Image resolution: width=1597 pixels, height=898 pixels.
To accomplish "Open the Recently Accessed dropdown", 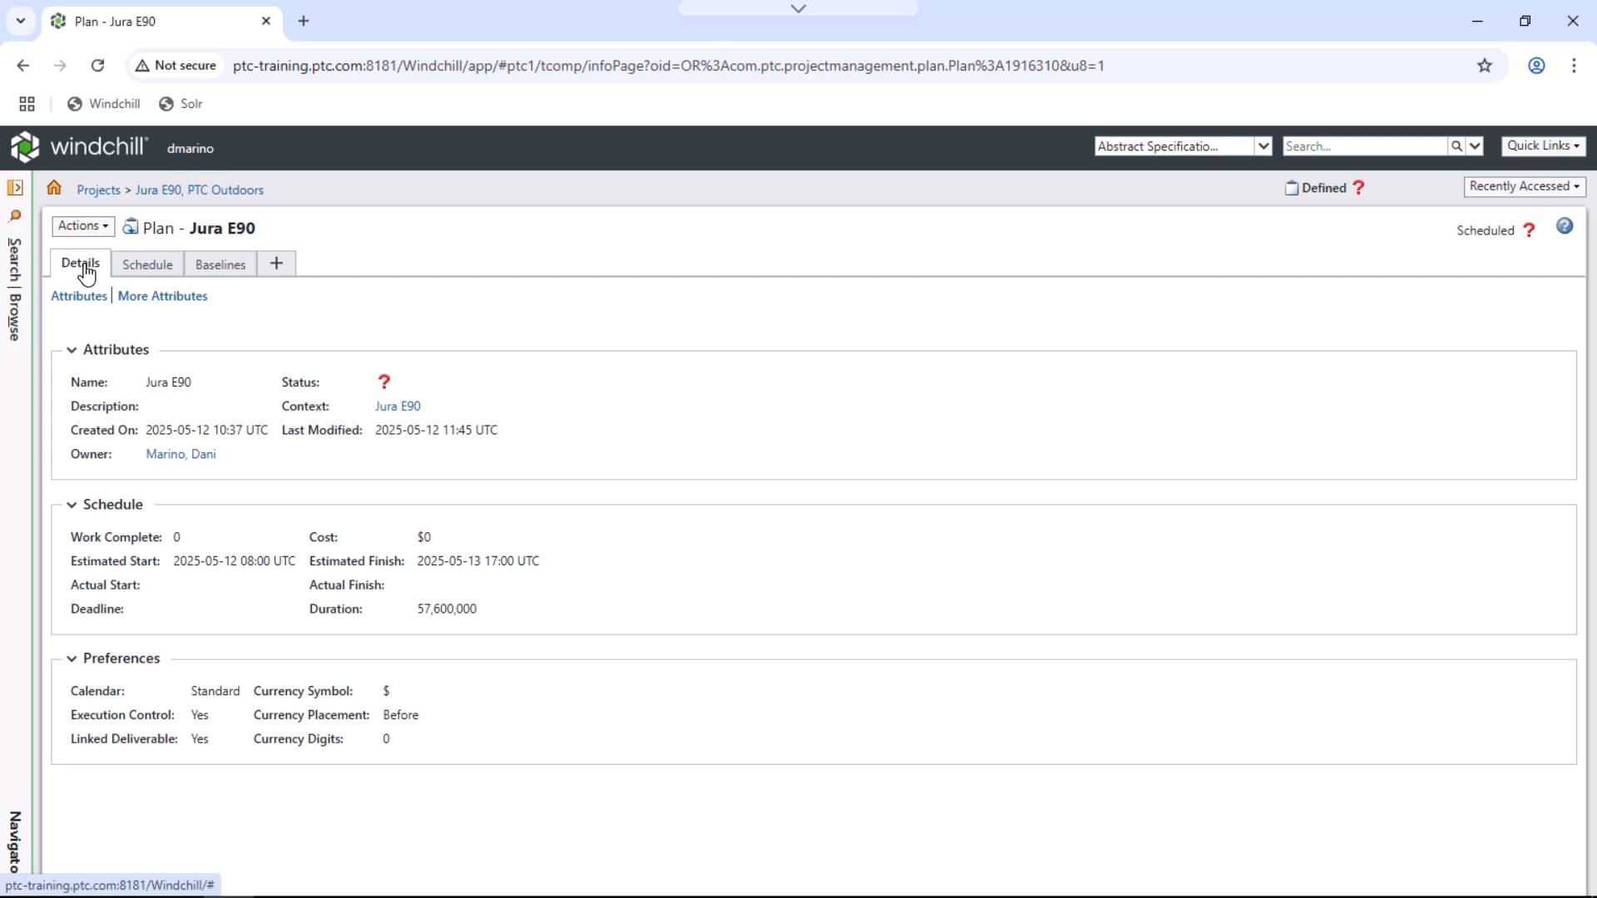I will 1524,187.
